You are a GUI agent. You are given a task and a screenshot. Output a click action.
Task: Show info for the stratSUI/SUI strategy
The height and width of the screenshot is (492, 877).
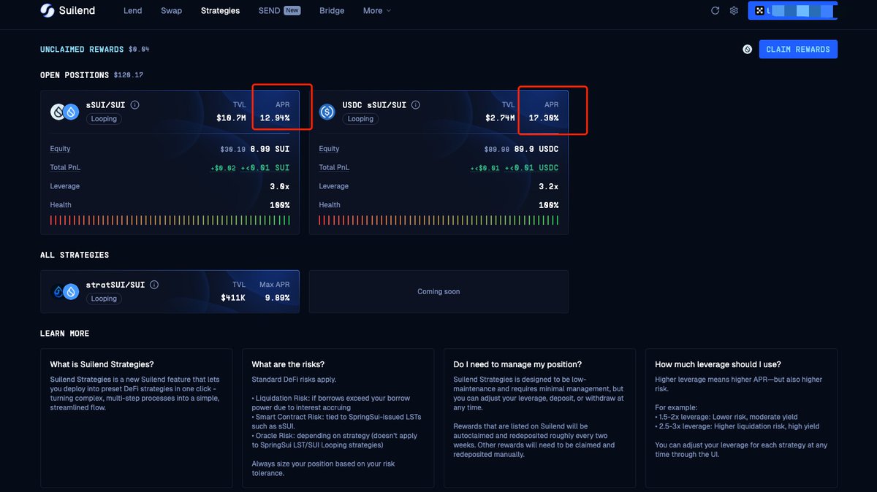154,285
